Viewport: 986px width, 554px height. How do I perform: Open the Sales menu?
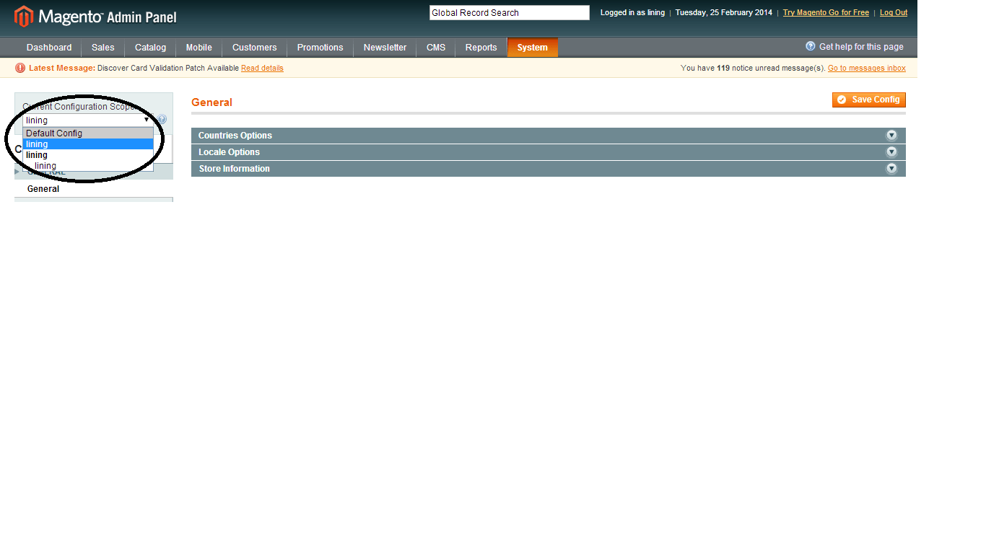(103, 48)
